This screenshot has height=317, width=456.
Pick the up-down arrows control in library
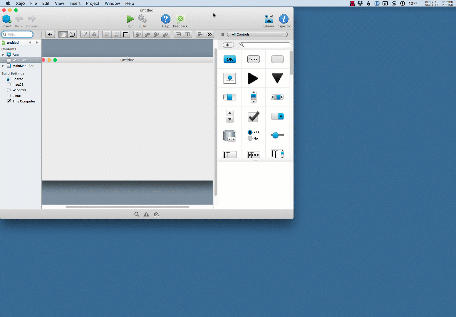click(x=230, y=116)
